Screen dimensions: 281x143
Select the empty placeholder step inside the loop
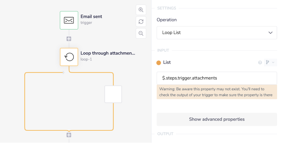click(x=113, y=94)
